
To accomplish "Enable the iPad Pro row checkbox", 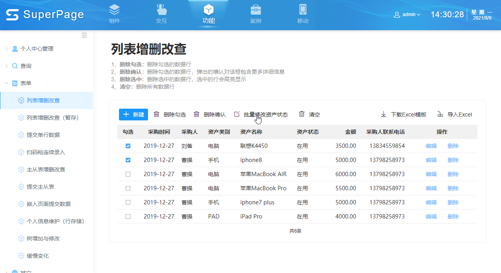I will click(127, 216).
